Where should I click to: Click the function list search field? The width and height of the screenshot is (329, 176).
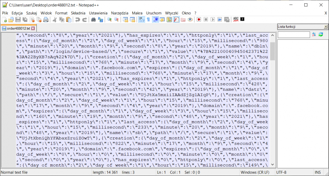(294, 35)
